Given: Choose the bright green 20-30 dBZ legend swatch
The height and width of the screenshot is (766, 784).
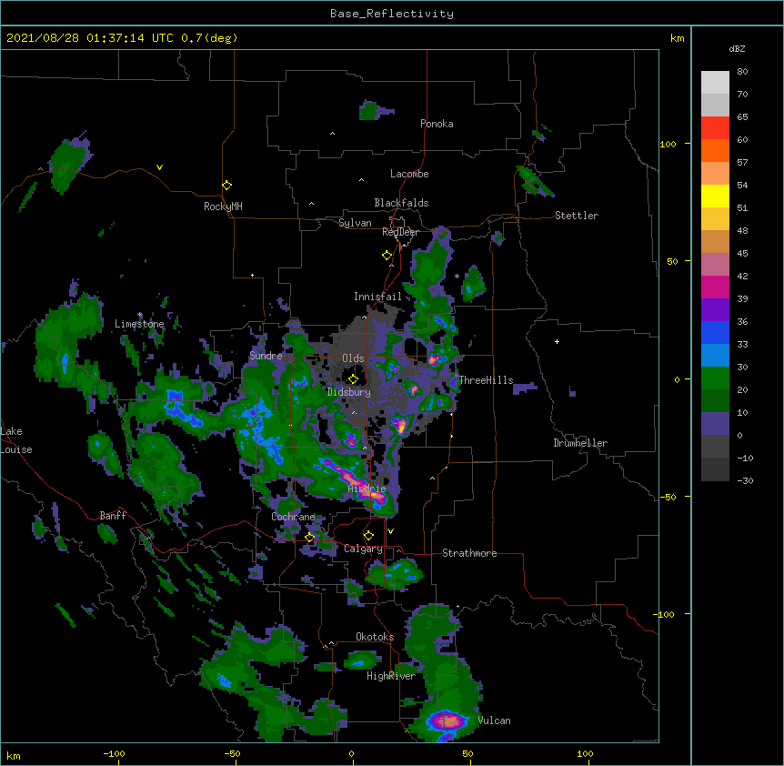Looking at the screenshot, I should [x=715, y=378].
